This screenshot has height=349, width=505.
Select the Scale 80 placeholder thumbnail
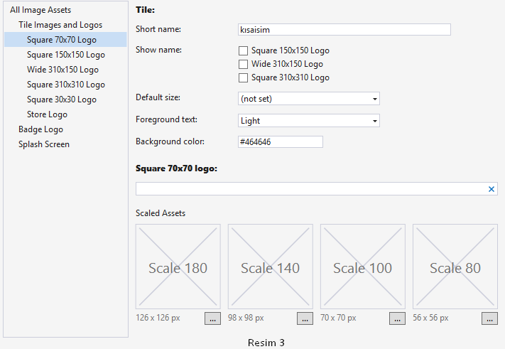pyautogui.click(x=455, y=267)
